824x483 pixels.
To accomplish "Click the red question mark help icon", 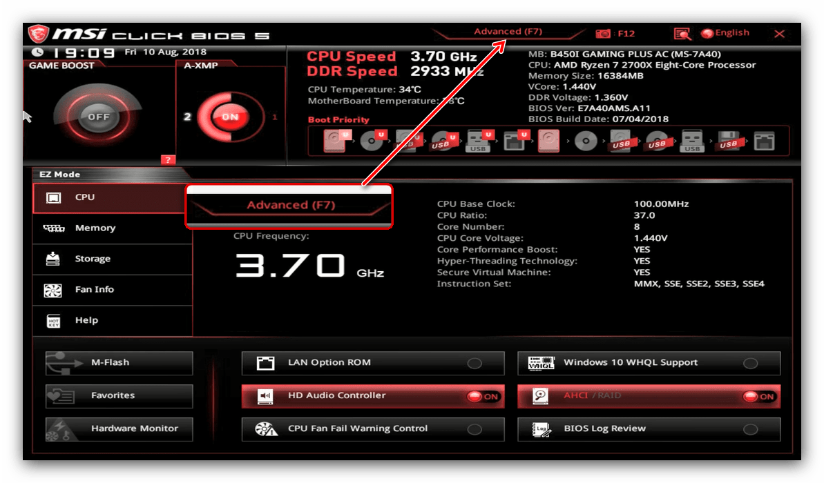I will pyautogui.click(x=168, y=160).
